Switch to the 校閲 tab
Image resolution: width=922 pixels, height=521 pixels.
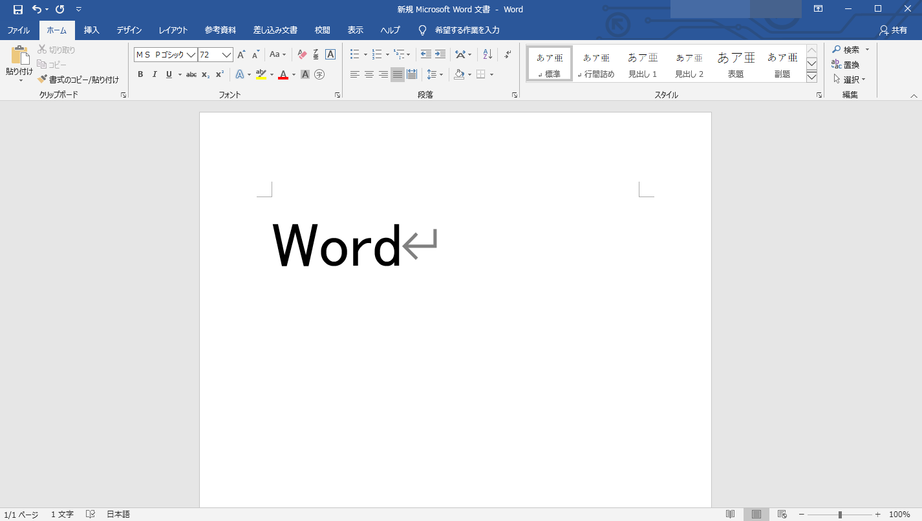click(x=323, y=30)
